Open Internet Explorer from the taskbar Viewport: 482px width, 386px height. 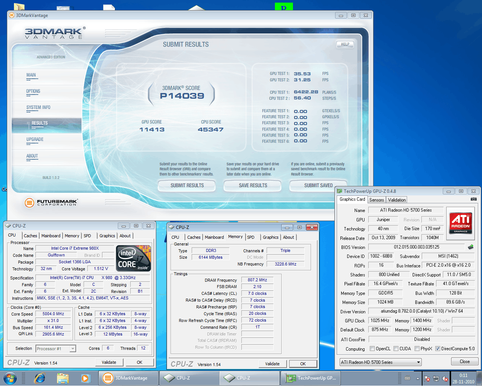coord(40,378)
